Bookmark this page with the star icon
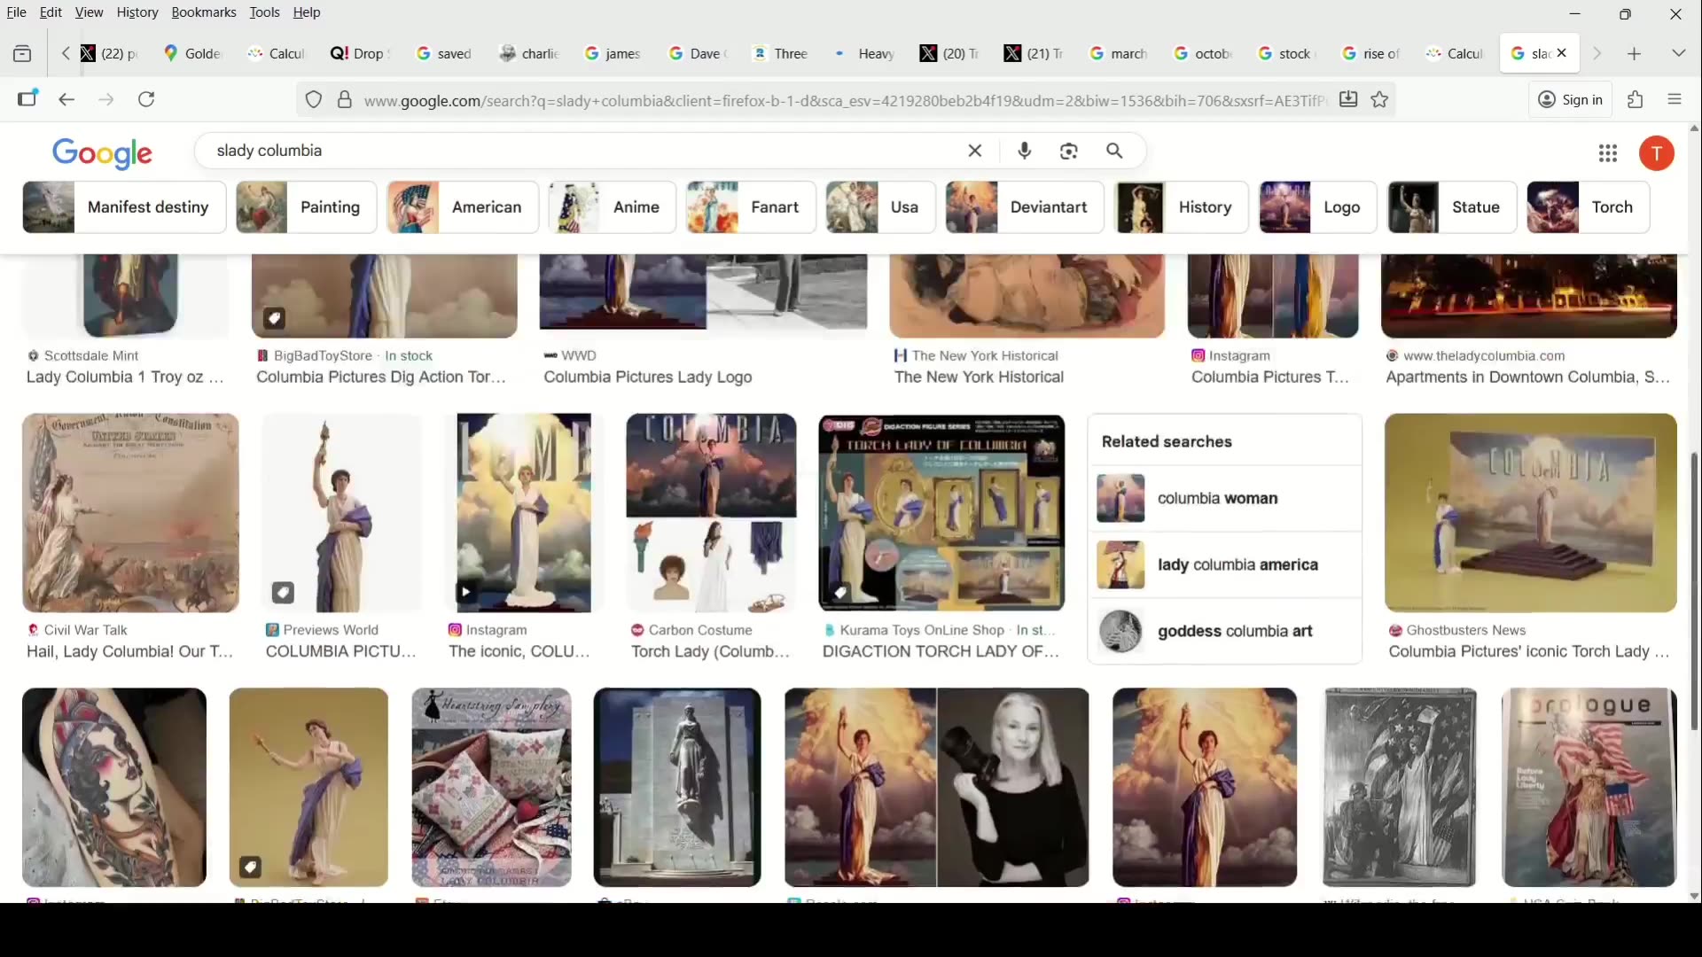 [x=1380, y=100]
